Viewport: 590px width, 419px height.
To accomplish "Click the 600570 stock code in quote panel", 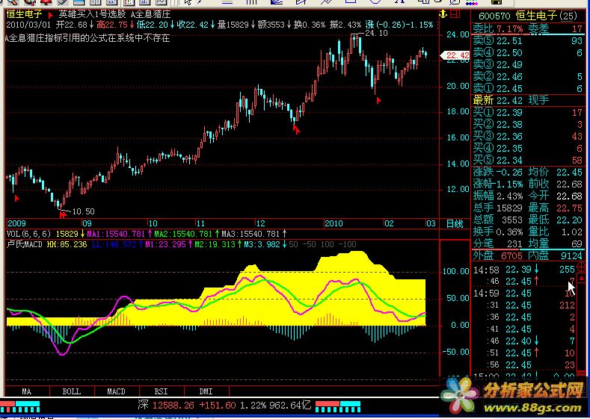I will pos(494,16).
